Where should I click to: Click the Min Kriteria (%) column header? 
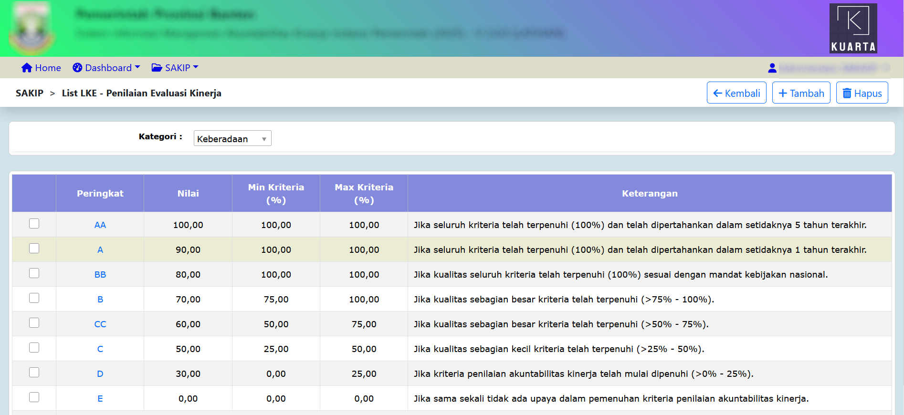[276, 193]
